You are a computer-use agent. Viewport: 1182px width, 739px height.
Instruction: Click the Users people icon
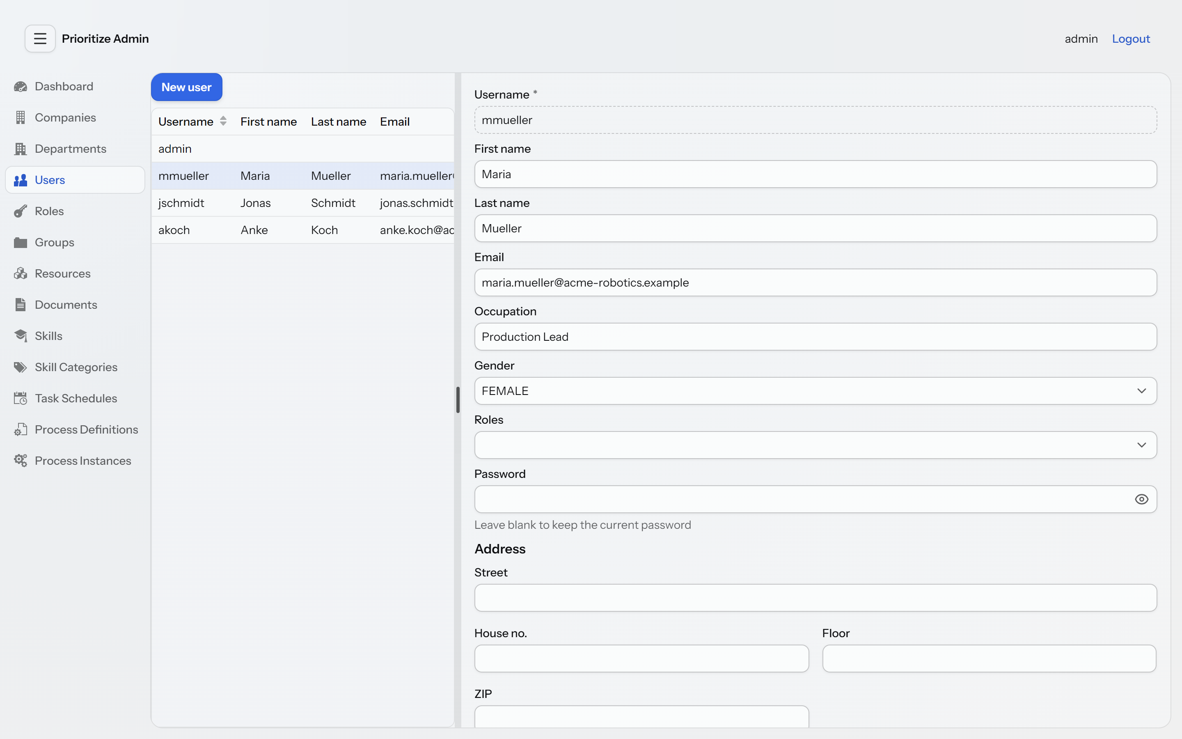click(21, 180)
